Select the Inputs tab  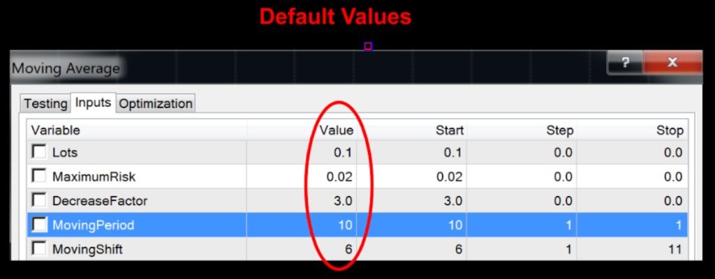(x=93, y=103)
